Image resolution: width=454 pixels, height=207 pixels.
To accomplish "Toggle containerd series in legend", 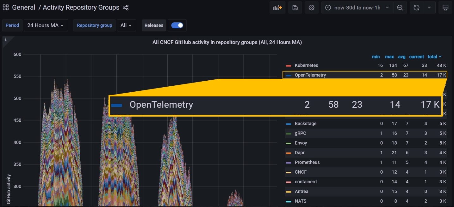I will coord(306,181).
